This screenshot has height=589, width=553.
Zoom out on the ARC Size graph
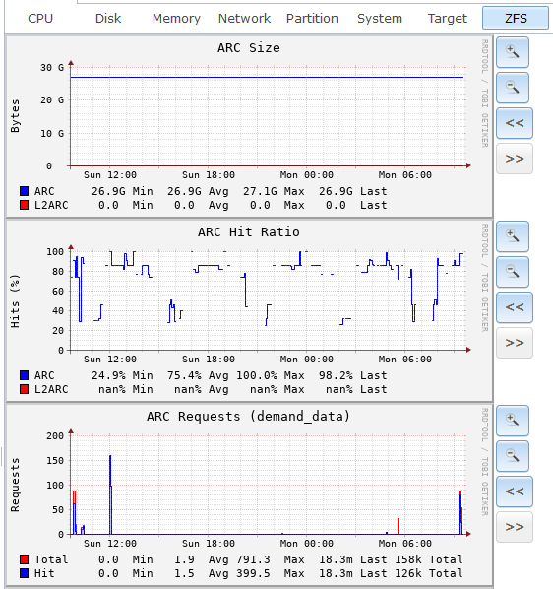(x=513, y=88)
